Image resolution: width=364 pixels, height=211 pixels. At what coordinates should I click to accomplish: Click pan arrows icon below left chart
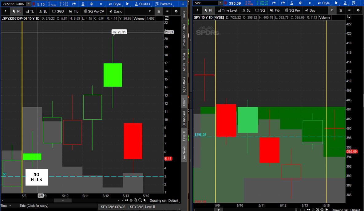tap(126, 200)
